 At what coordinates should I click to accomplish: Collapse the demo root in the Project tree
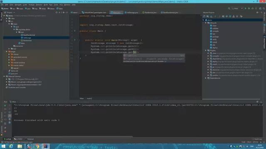[x=4, y=16]
